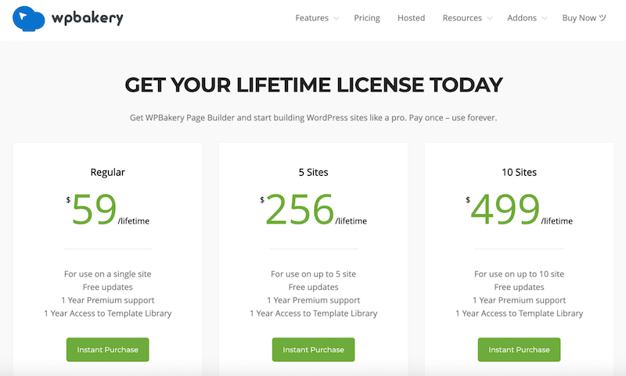
Task: Open the Addons menu item
Action: click(x=522, y=18)
